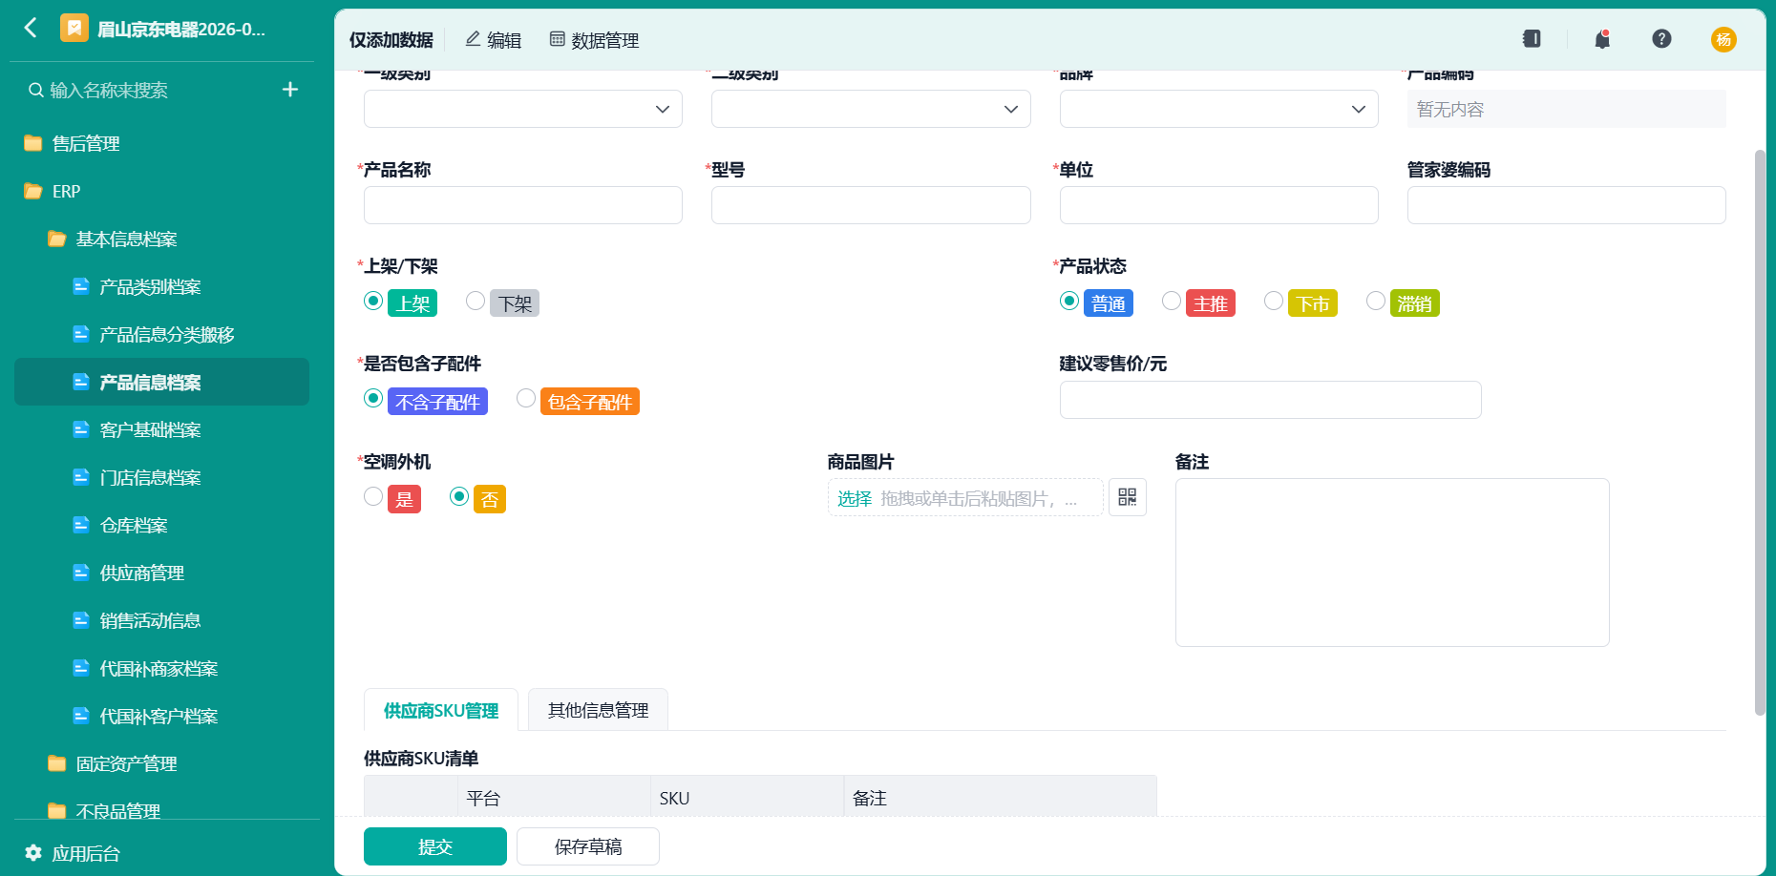
Task: Click the SKU column header
Action: point(748,798)
